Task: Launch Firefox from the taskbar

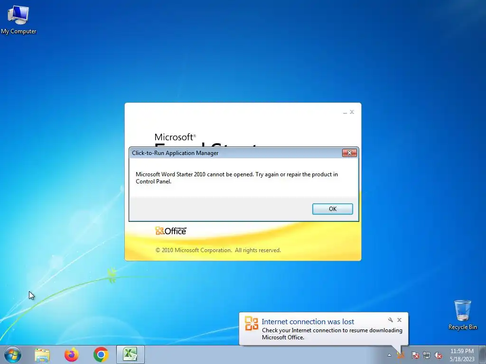Action: pos(71,355)
